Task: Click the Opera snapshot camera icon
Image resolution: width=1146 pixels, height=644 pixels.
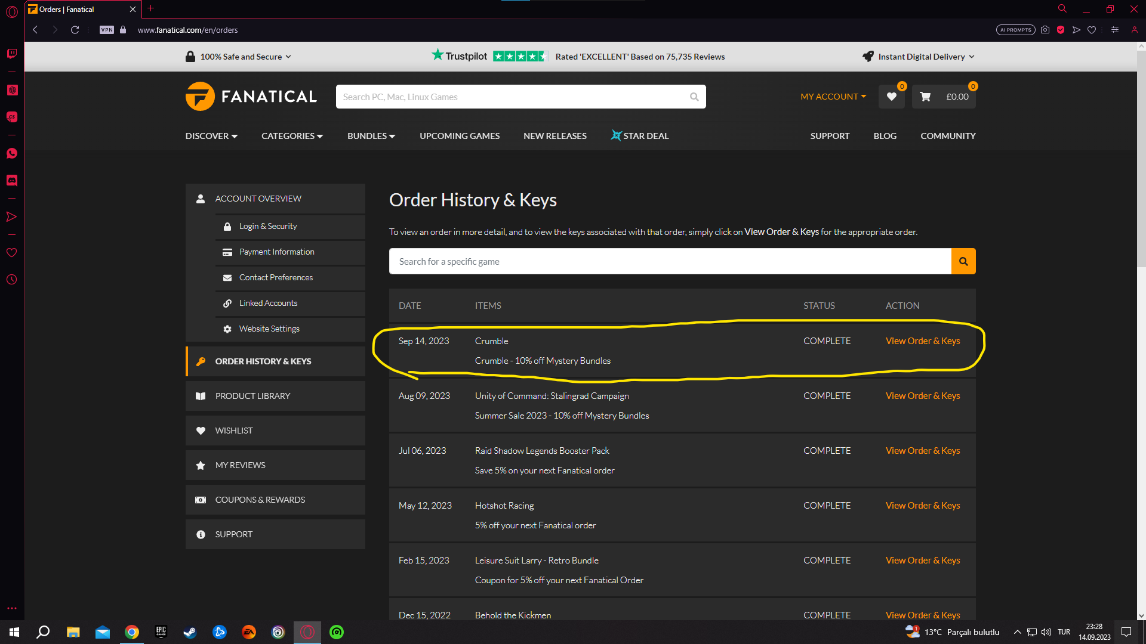Action: click(x=1045, y=30)
